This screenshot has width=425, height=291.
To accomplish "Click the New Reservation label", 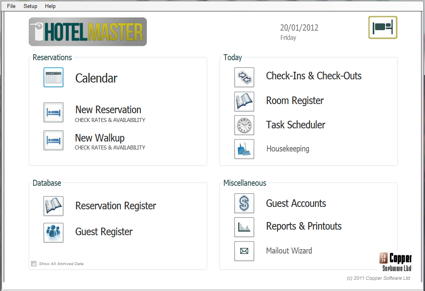I will (x=108, y=110).
